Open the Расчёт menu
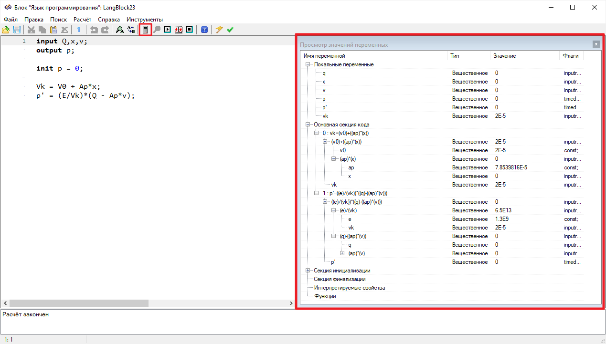The image size is (606, 344). [82, 20]
